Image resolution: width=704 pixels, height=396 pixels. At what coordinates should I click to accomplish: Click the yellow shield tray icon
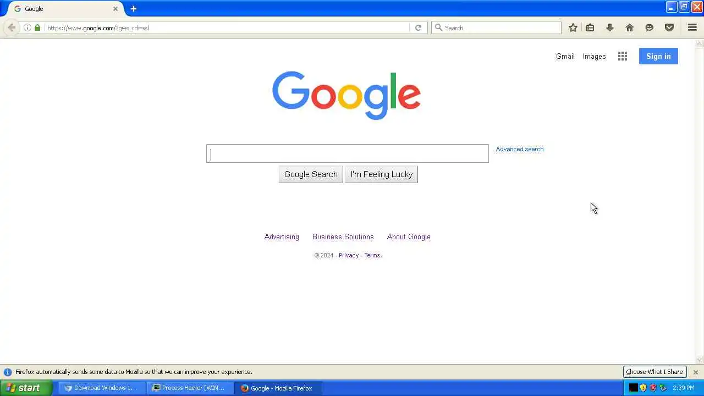coord(643,388)
